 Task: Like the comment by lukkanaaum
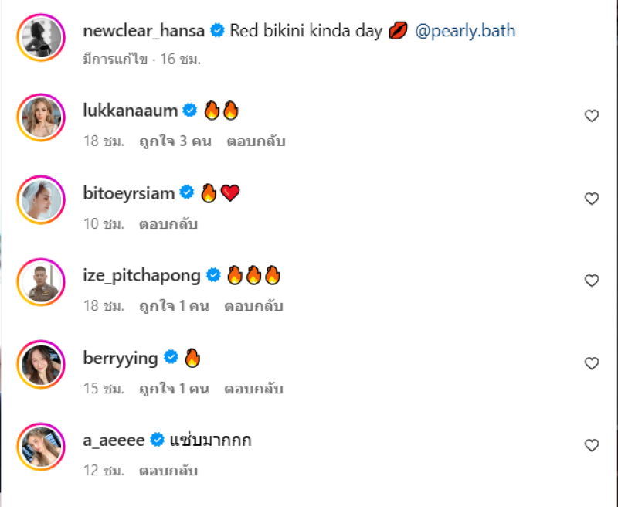pyautogui.click(x=592, y=116)
